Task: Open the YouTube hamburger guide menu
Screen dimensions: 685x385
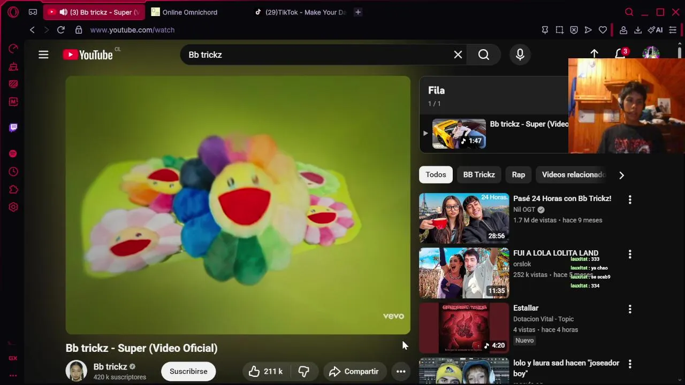Action: pyautogui.click(x=43, y=55)
